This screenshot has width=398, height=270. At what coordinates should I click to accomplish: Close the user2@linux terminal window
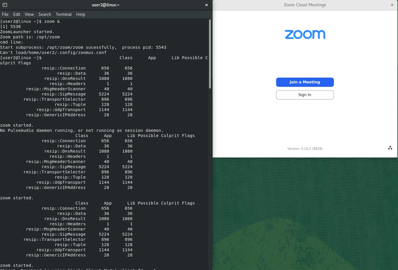click(x=207, y=5)
